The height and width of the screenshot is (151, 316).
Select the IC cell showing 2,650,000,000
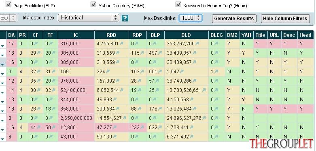76,118
